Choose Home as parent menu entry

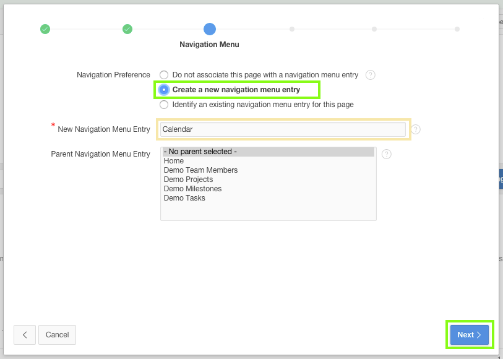(x=174, y=161)
